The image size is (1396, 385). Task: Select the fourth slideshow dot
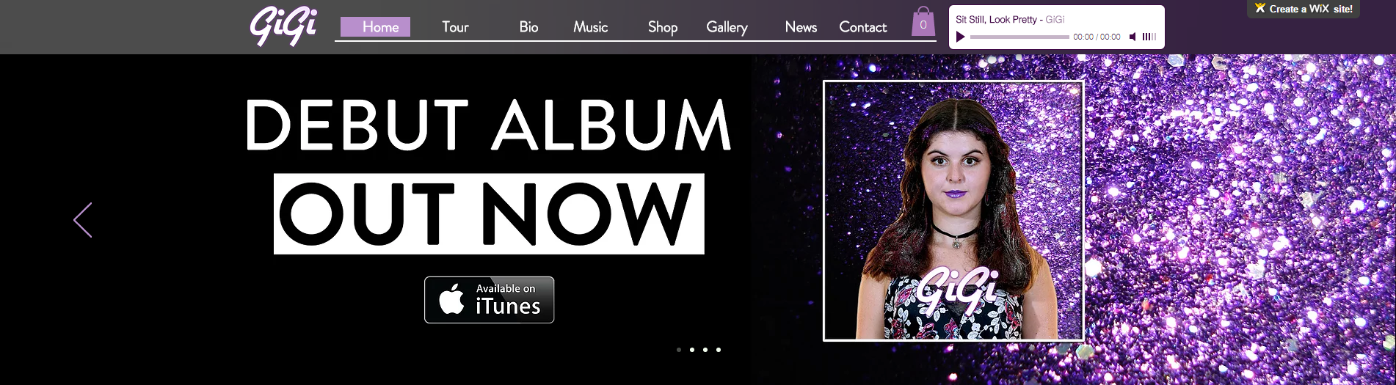pyautogui.click(x=719, y=350)
